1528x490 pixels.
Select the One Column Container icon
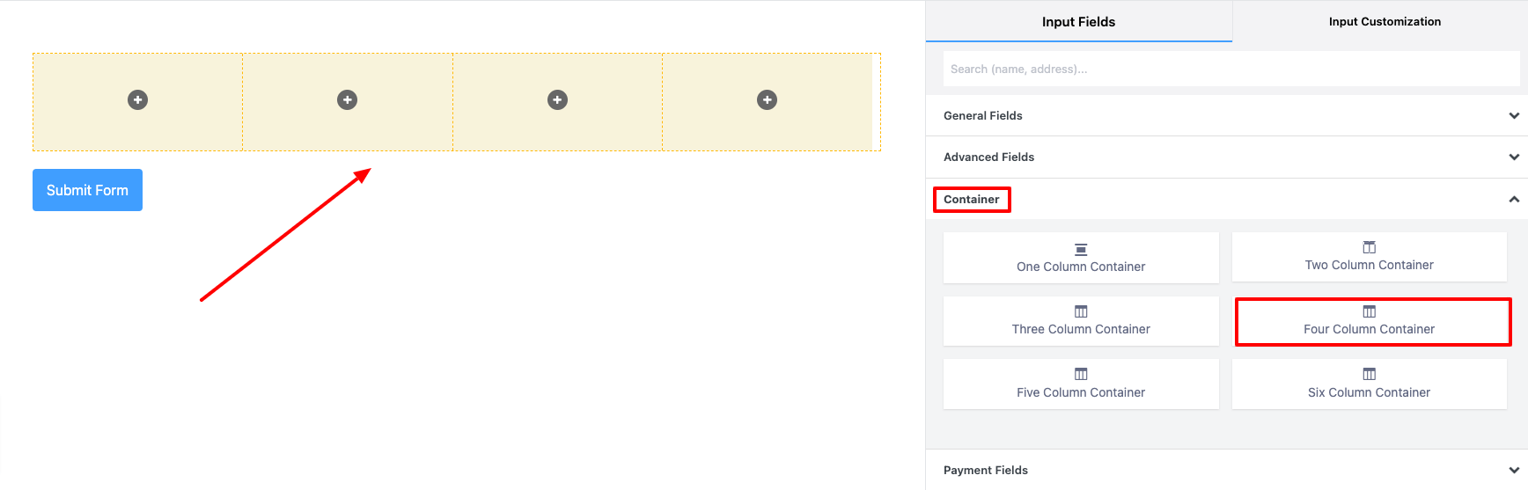click(1081, 250)
